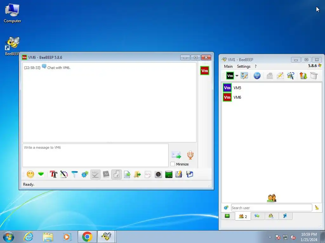Click the blue funnel filter icon

(74, 174)
